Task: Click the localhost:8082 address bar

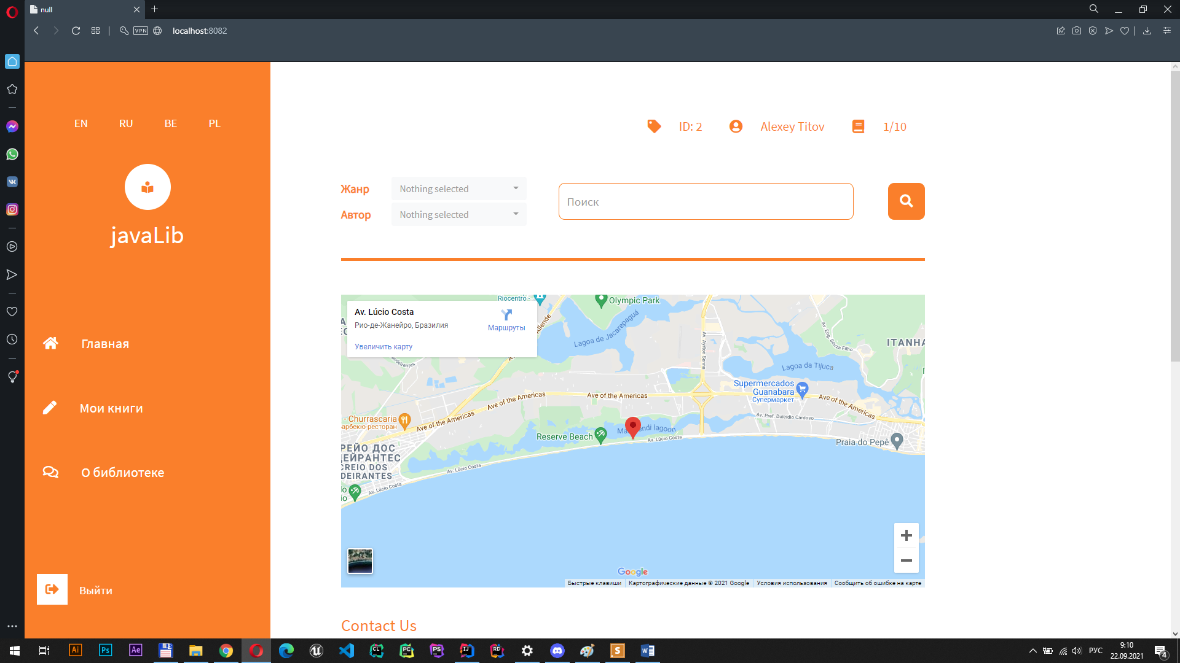Action: [200, 31]
